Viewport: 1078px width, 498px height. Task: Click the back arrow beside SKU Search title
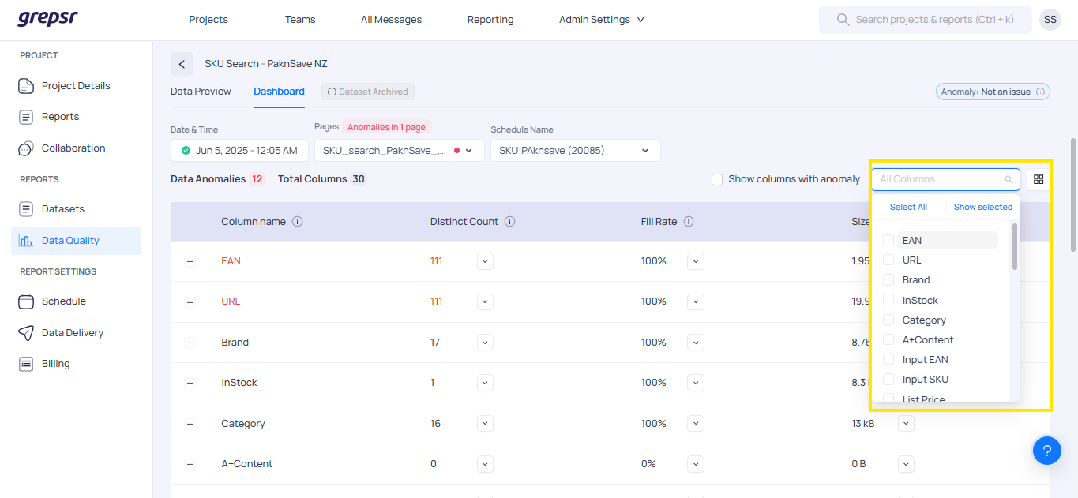182,64
